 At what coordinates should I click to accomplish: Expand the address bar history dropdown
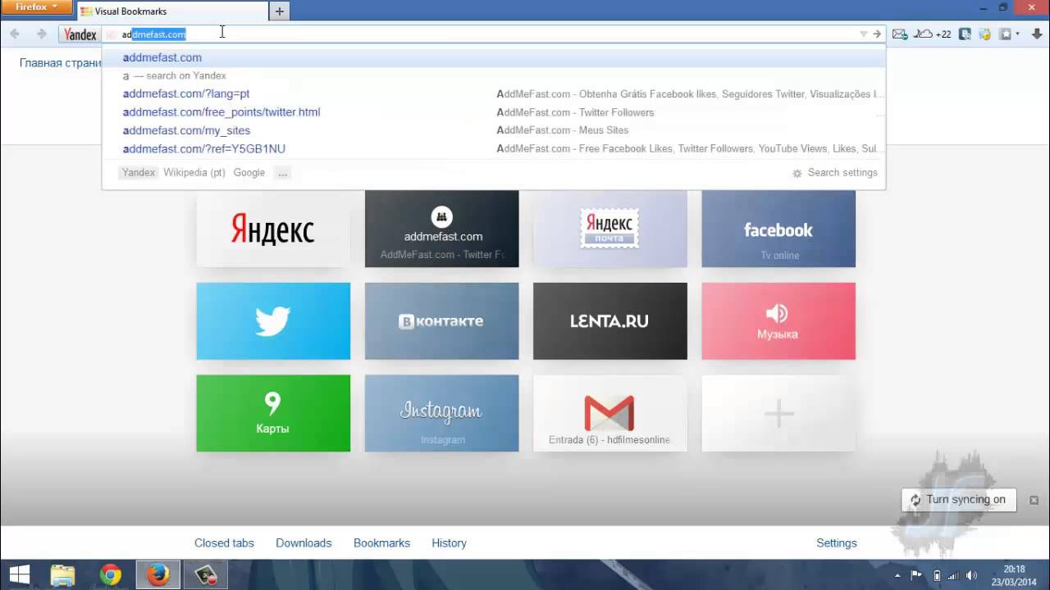click(x=863, y=34)
